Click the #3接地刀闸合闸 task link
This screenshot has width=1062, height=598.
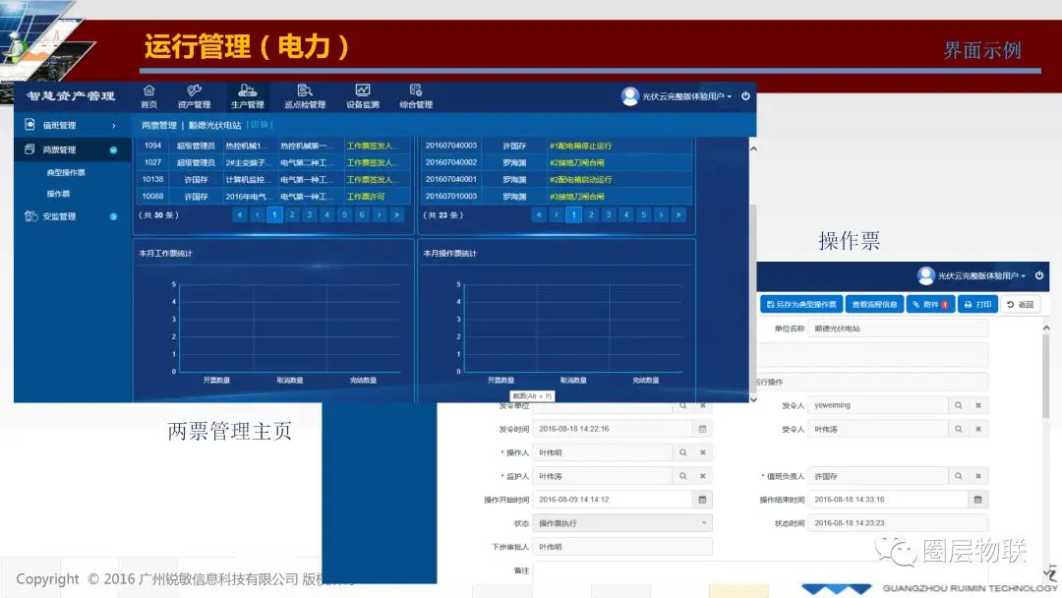point(576,197)
